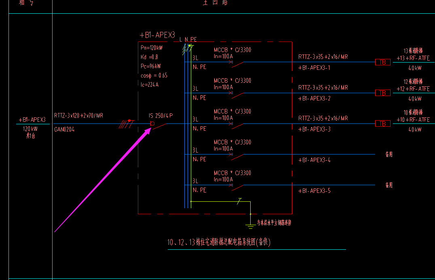Select RTTZ-3x35+2x16/MR above +B1-APEX3-1
The height and width of the screenshot is (280, 435).
point(323,57)
